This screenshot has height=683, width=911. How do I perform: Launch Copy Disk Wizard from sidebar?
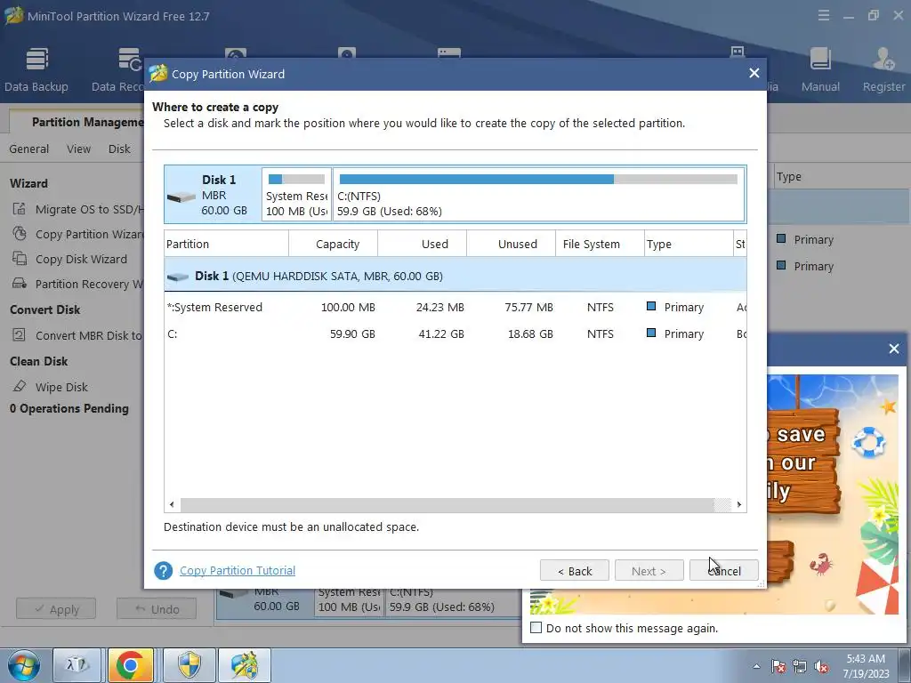click(x=69, y=259)
